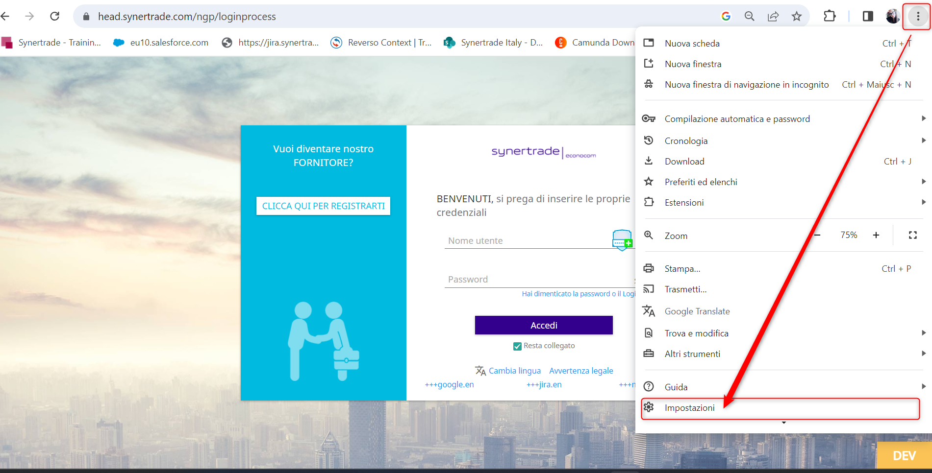The image size is (932, 473).
Task: Click +++google.en link
Action: (x=450, y=384)
